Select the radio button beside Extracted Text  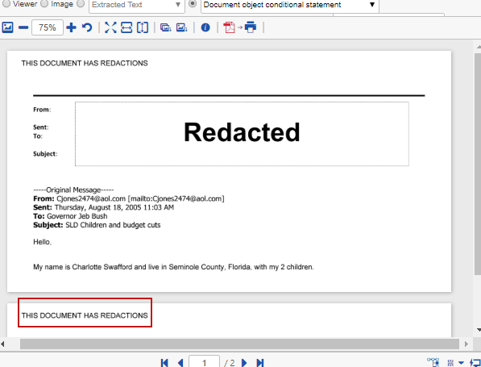[x=81, y=4]
